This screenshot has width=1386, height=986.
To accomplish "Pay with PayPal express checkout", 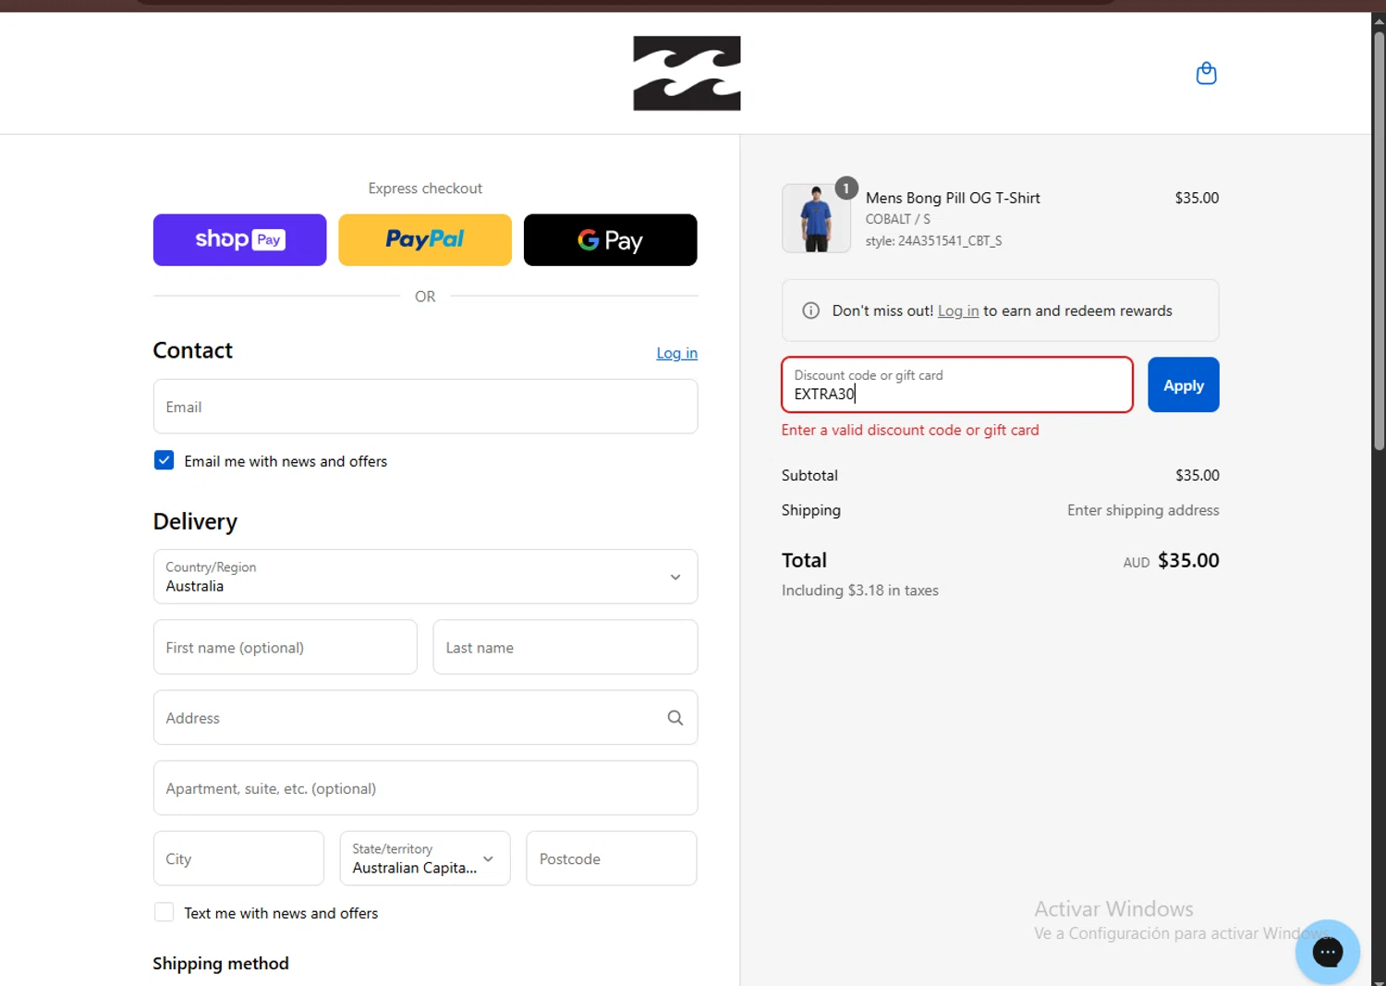I will click(425, 240).
